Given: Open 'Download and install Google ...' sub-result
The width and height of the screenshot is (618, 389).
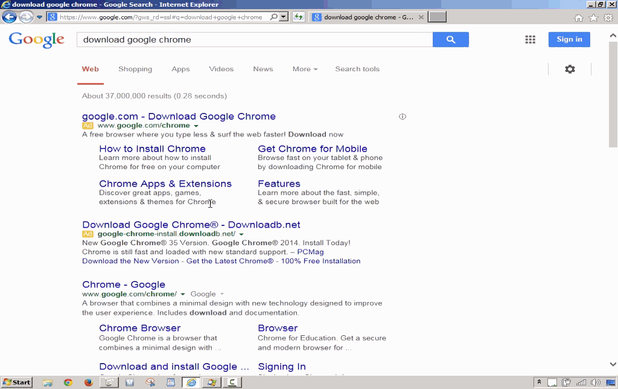Looking at the screenshot, I should [x=174, y=367].
